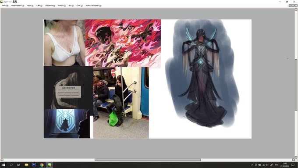Minimize the canvas document window button
The height and width of the screenshot is (168, 298).
tap(290, 6)
